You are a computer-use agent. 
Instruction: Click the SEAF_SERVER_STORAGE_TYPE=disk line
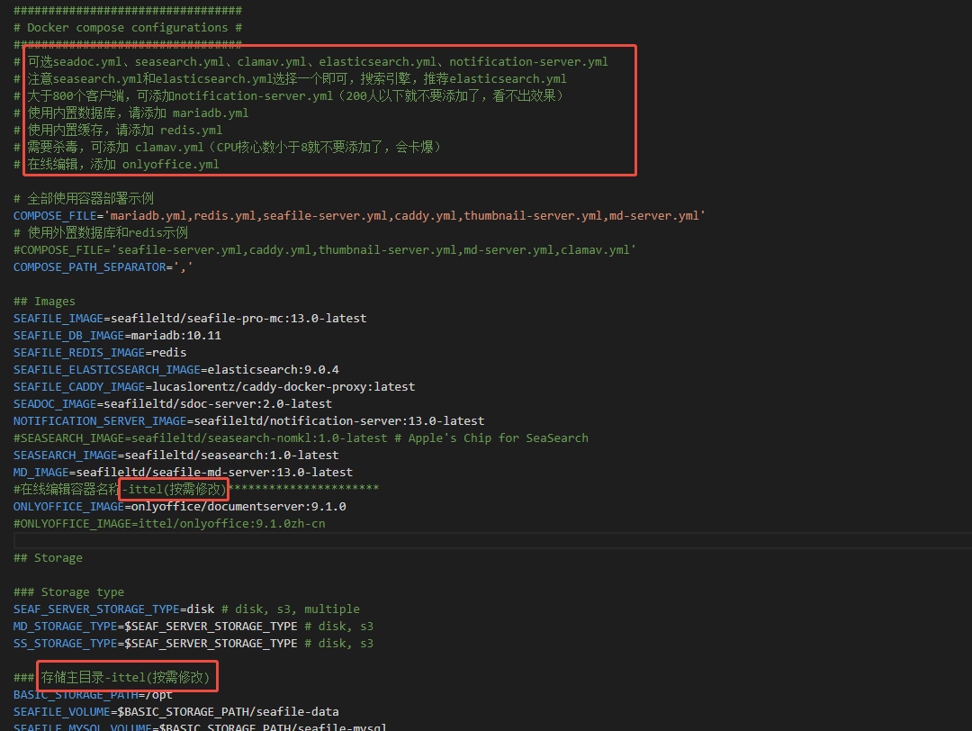pos(186,609)
